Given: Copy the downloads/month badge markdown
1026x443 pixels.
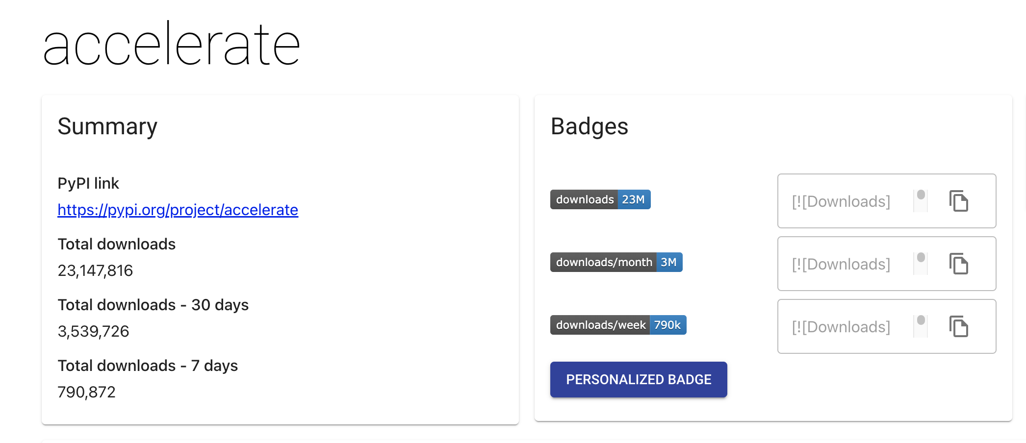Looking at the screenshot, I should [x=958, y=264].
